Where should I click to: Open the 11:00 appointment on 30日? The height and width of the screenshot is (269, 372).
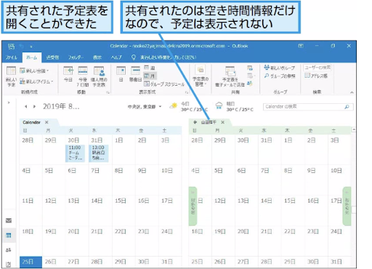[75, 153]
